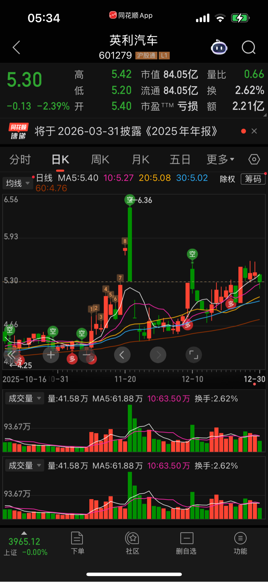
Task: Return to 同花顺 App via status bar
Action: pyautogui.click(x=131, y=15)
